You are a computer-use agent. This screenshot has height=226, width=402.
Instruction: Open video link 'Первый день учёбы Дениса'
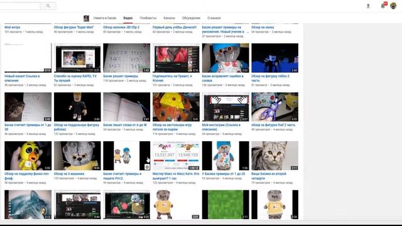(175, 27)
